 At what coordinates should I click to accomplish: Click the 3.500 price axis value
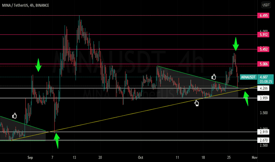[x=263, y=113]
